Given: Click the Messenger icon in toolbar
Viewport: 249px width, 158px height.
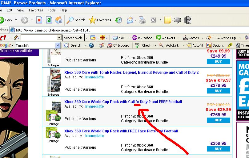Looking at the screenshot, I should click(x=187, y=20).
